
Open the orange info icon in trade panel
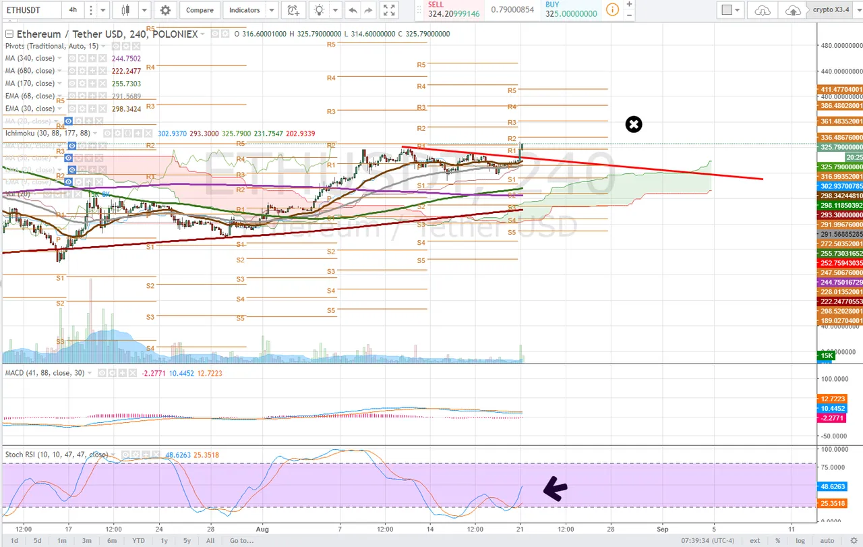point(612,9)
